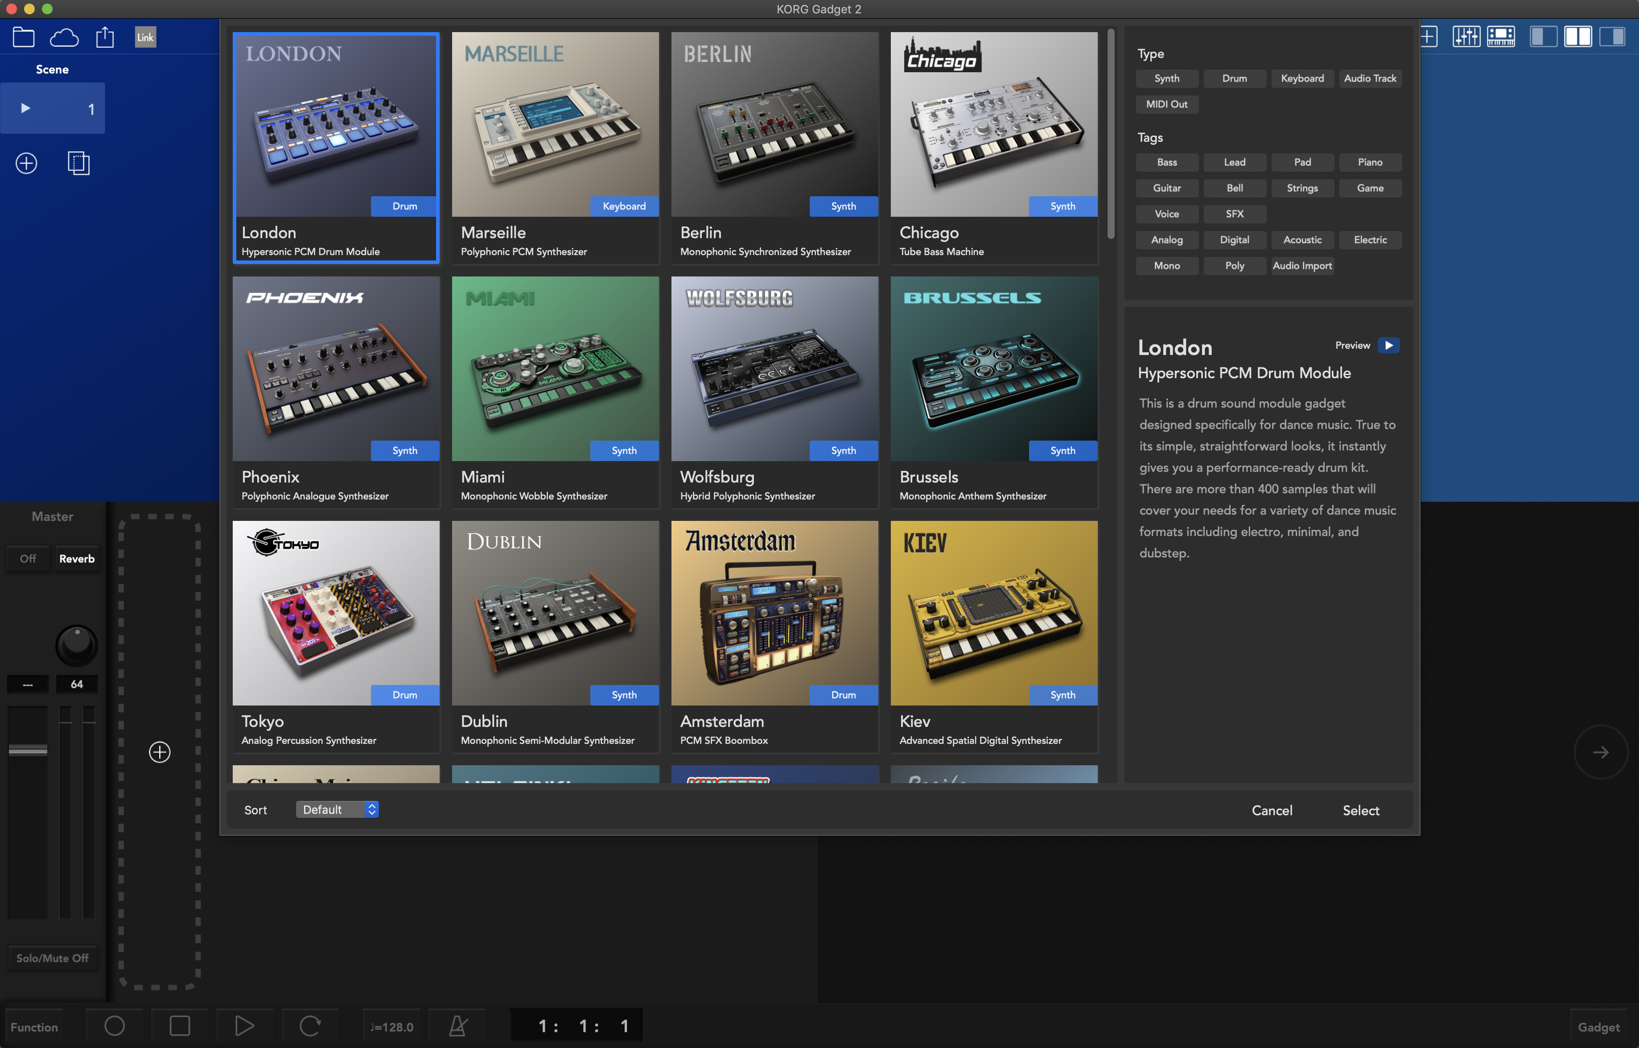Add a new scene with plus icon

coord(27,163)
